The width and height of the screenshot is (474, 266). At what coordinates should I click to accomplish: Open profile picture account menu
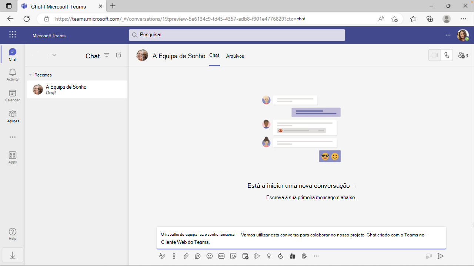click(x=463, y=35)
